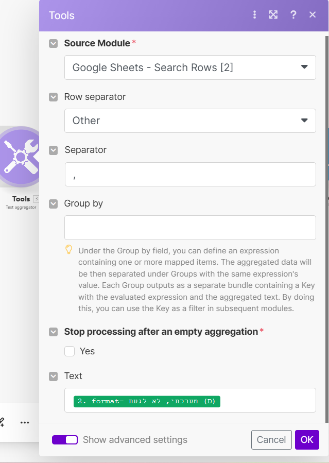Open help via the question mark icon
Image resolution: width=329 pixels, height=463 pixels.
(293, 15)
